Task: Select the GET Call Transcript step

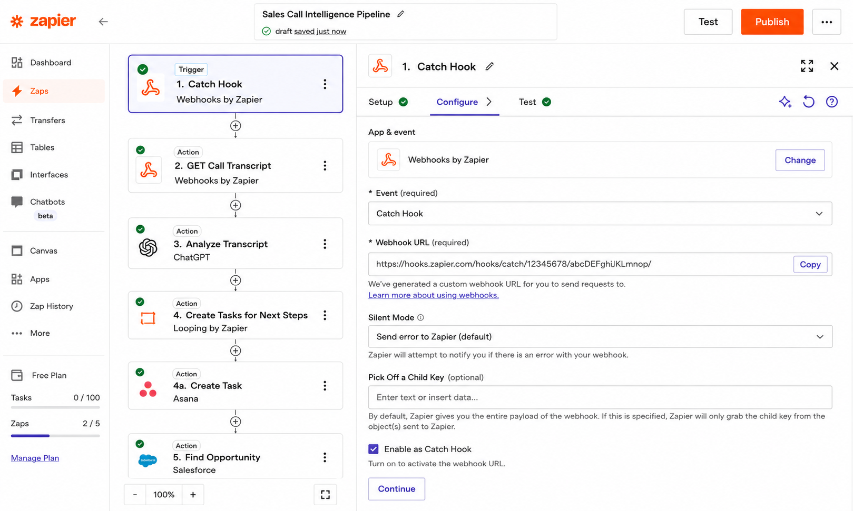Action: (x=236, y=165)
